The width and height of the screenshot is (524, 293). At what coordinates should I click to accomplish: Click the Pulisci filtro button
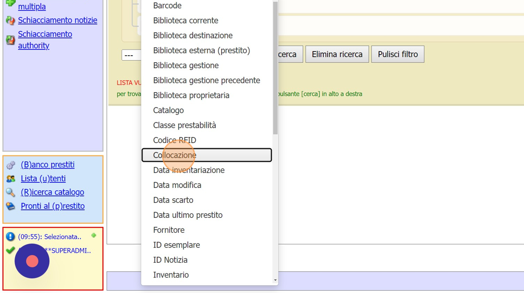pyautogui.click(x=398, y=54)
